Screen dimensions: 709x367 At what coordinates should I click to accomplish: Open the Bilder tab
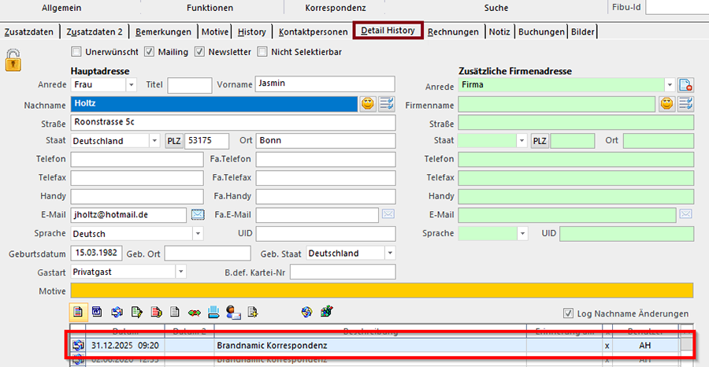click(583, 32)
